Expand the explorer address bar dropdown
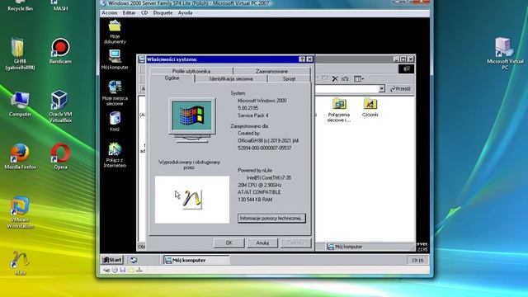Screen dimensions: 528x297 [x=381, y=88]
